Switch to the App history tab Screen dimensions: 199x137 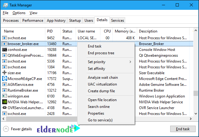coord(56,21)
